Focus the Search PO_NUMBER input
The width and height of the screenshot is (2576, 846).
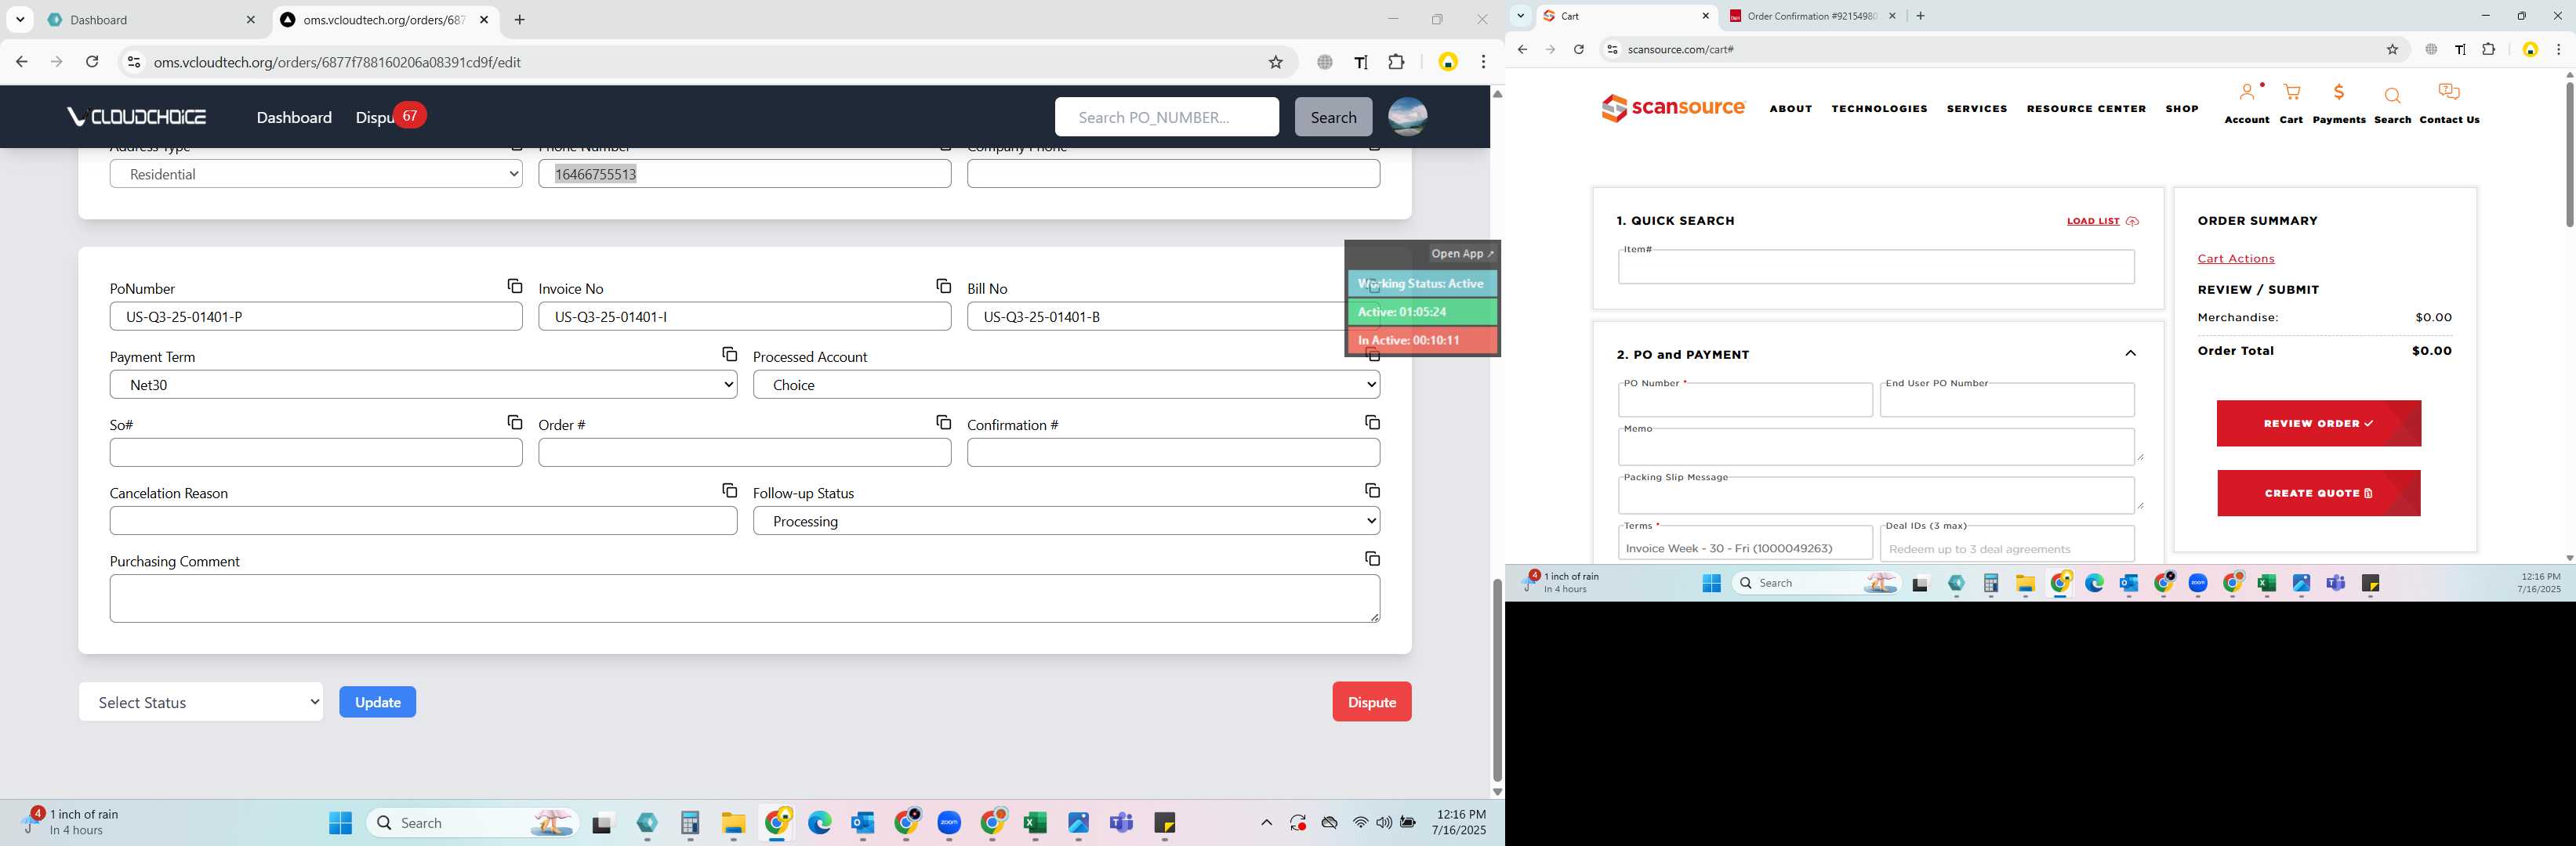coord(1166,117)
